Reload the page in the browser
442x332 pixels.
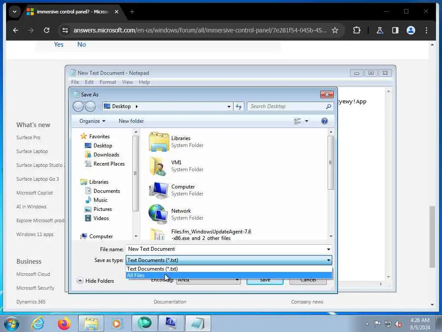(47, 30)
